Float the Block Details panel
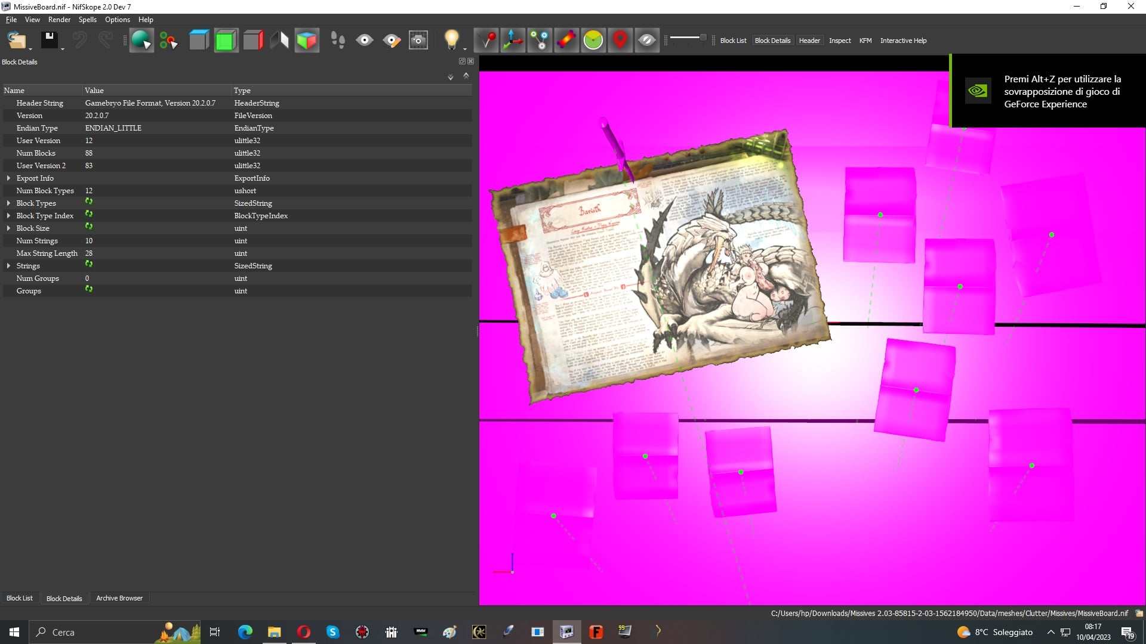1146x644 pixels. [x=461, y=61]
